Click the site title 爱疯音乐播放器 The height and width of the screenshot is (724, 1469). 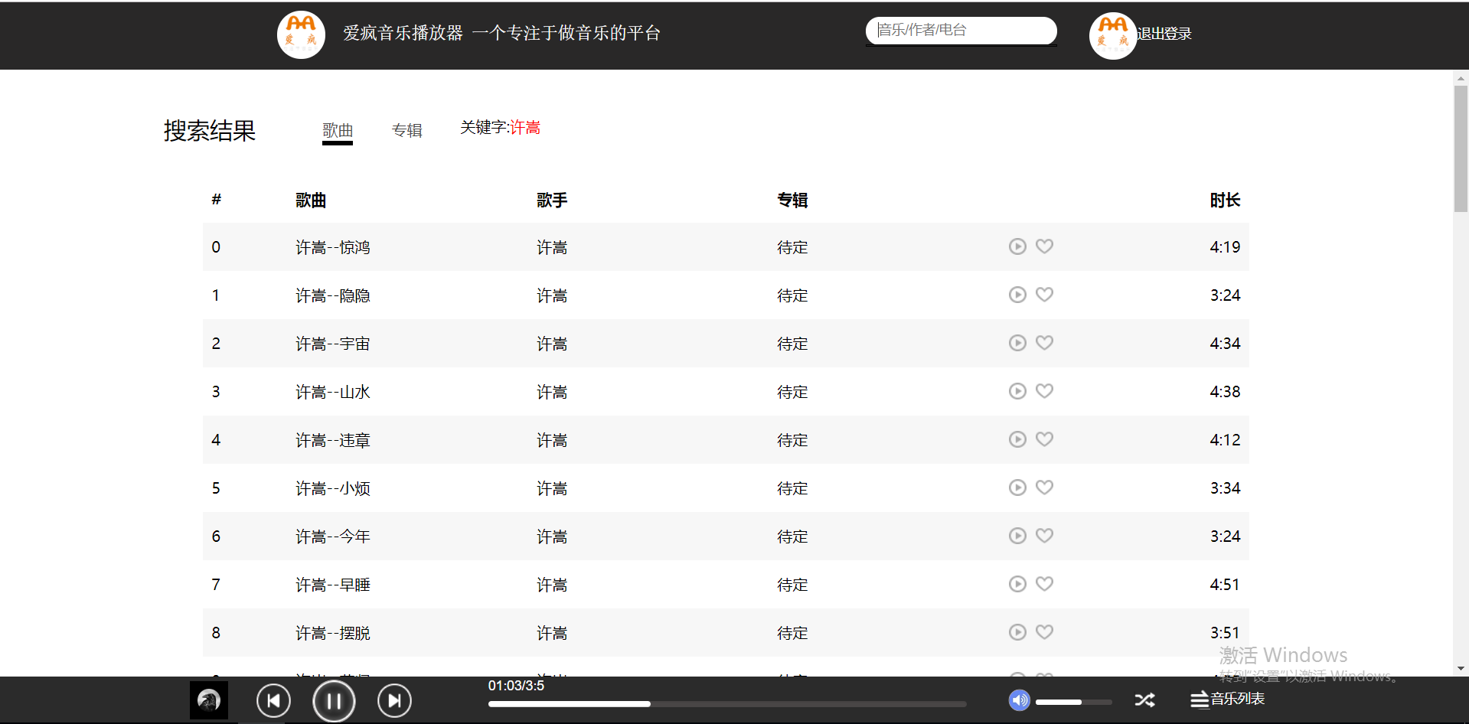403,33
